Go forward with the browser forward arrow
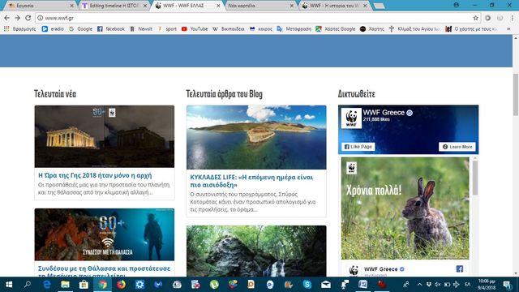 [x=17, y=18]
